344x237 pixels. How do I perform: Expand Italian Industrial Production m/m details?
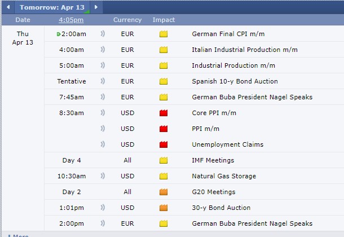point(244,50)
